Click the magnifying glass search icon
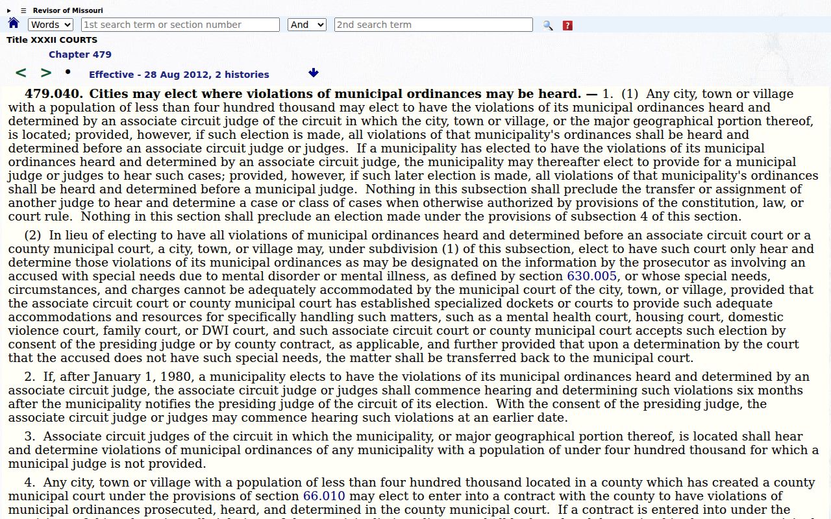This screenshot has height=519, width=831. tap(548, 25)
